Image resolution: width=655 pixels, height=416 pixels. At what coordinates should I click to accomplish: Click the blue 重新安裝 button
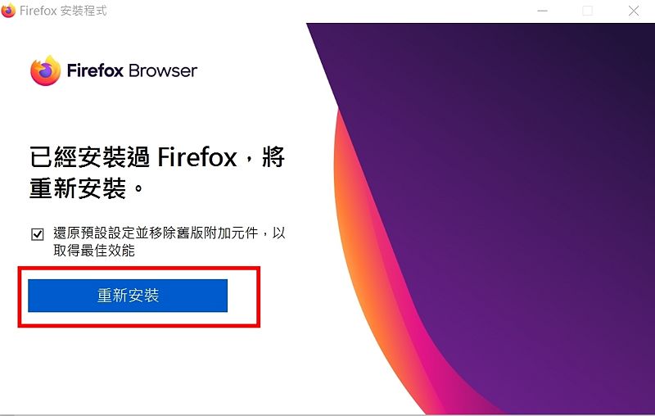click(128, 296)
